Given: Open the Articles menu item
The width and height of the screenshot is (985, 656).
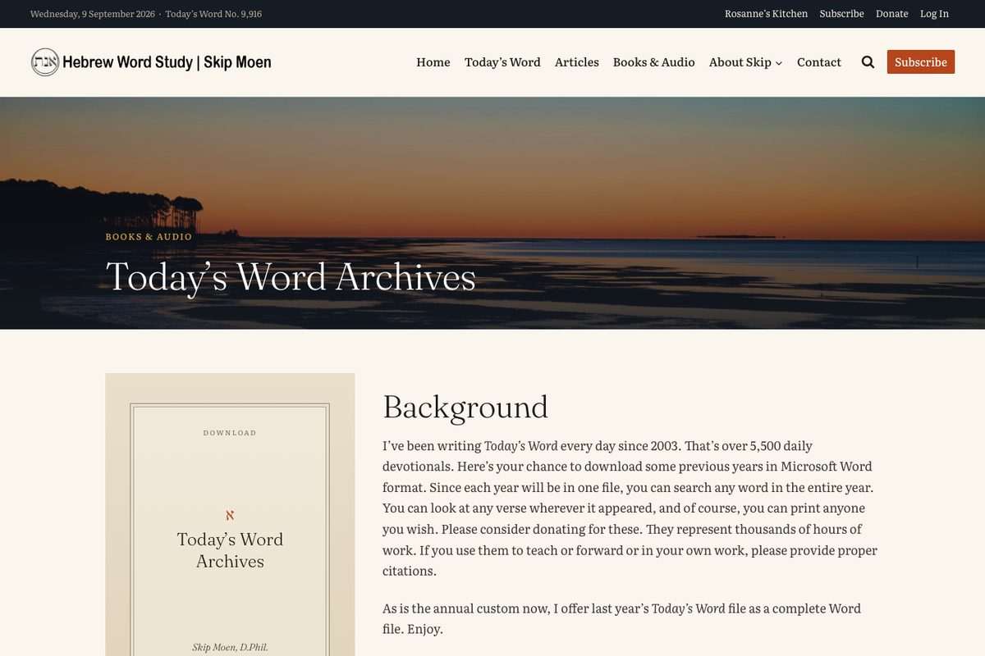Looking at the screenshot, I should [x=577, y=62].
